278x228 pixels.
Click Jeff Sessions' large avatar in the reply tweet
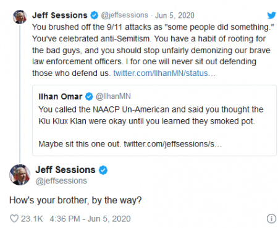click(20, 175)
